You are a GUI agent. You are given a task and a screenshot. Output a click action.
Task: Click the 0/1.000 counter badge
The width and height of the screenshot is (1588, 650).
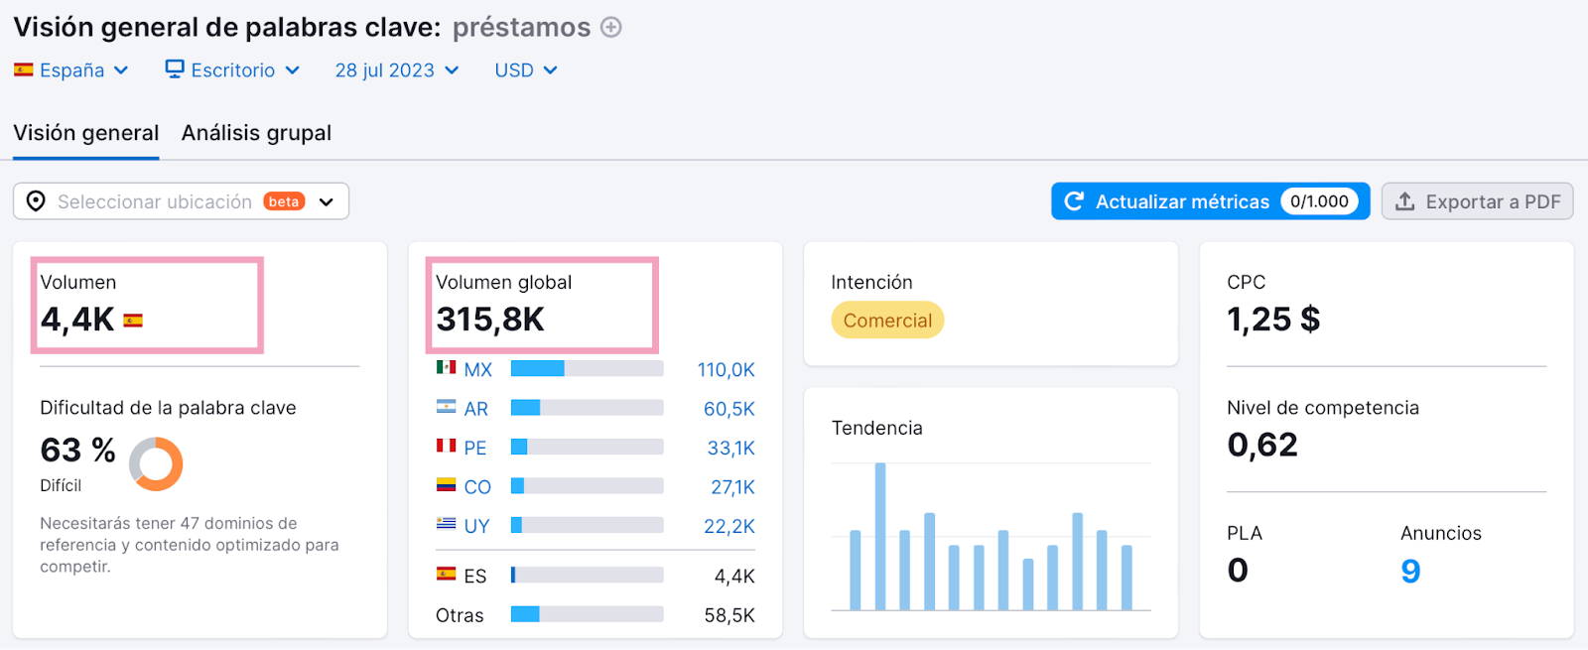(1319, 201)
